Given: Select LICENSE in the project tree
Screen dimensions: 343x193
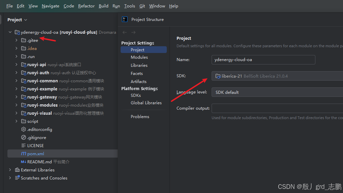Looking at the screenshot, I should (x=63, y=146).
